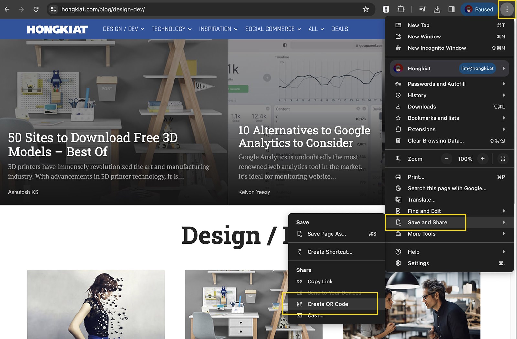Open the 10 Alternatives to Google Analytics article
Viewport: 517px width, 339px height.
pos(304,136)
